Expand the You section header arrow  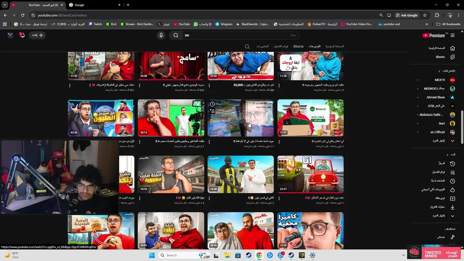click(x=447, y=155)
